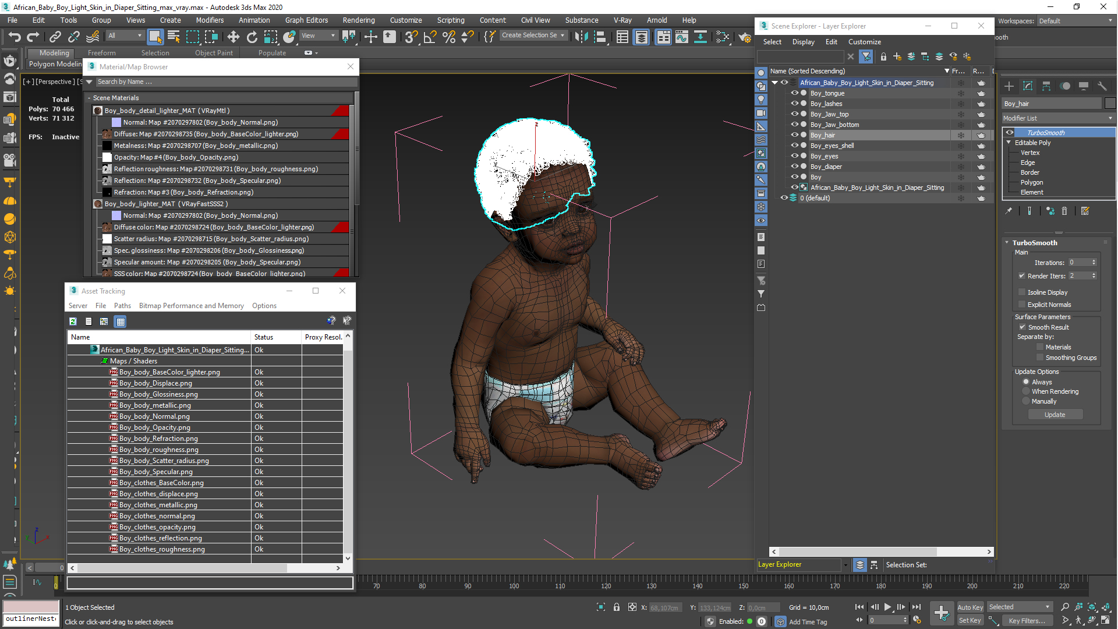The height and width of the screenshot is (629, 1118).
Task: Open Bitmap Performance and Memory menu
Action: 192,306
